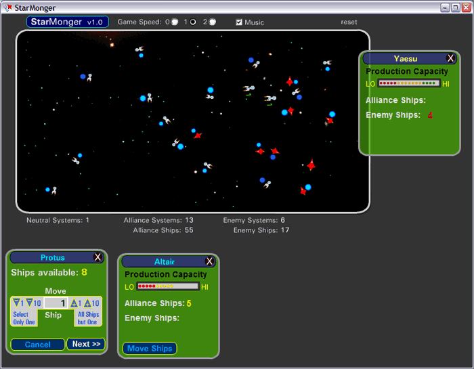Cancel the ship move in Protus
Image resolution: width=474 pixels, height=369 pixels.
tap(38, 345)
